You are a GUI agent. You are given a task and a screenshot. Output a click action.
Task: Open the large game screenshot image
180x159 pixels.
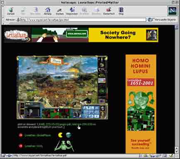click(x=62, y=87)
